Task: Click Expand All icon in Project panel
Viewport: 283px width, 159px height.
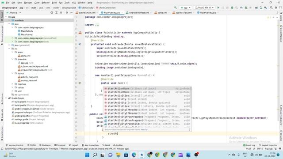Action: coord(56,13)
